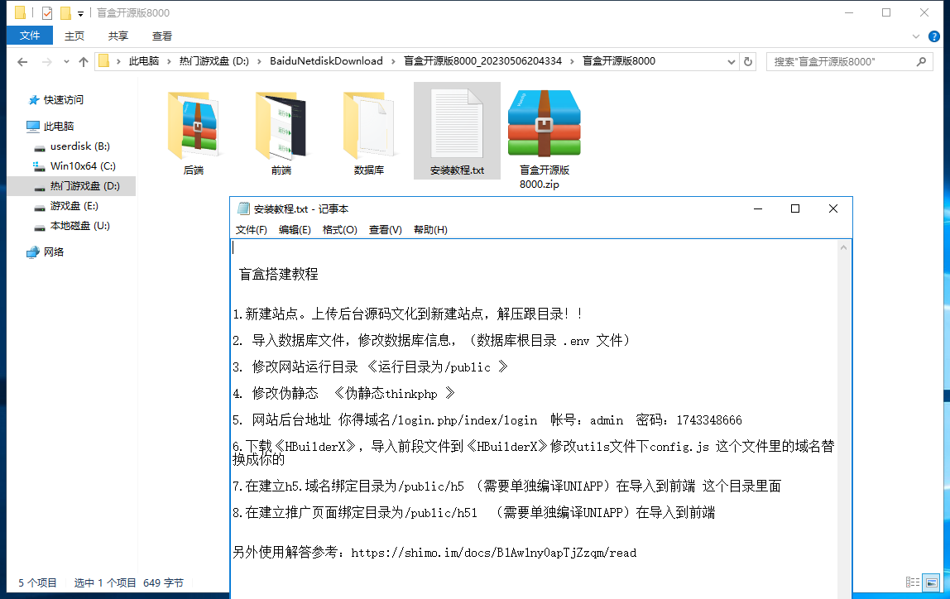The width and height of the screenshot is (950, 599).
Task: Open the 前端 folder icon
Action: pos(281,125)
